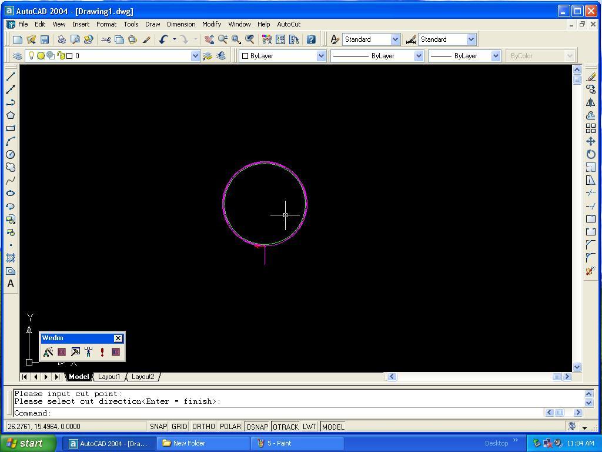Screen dimensions: 602x452
Task: Open the Draw menu
Action: [152, 24]
